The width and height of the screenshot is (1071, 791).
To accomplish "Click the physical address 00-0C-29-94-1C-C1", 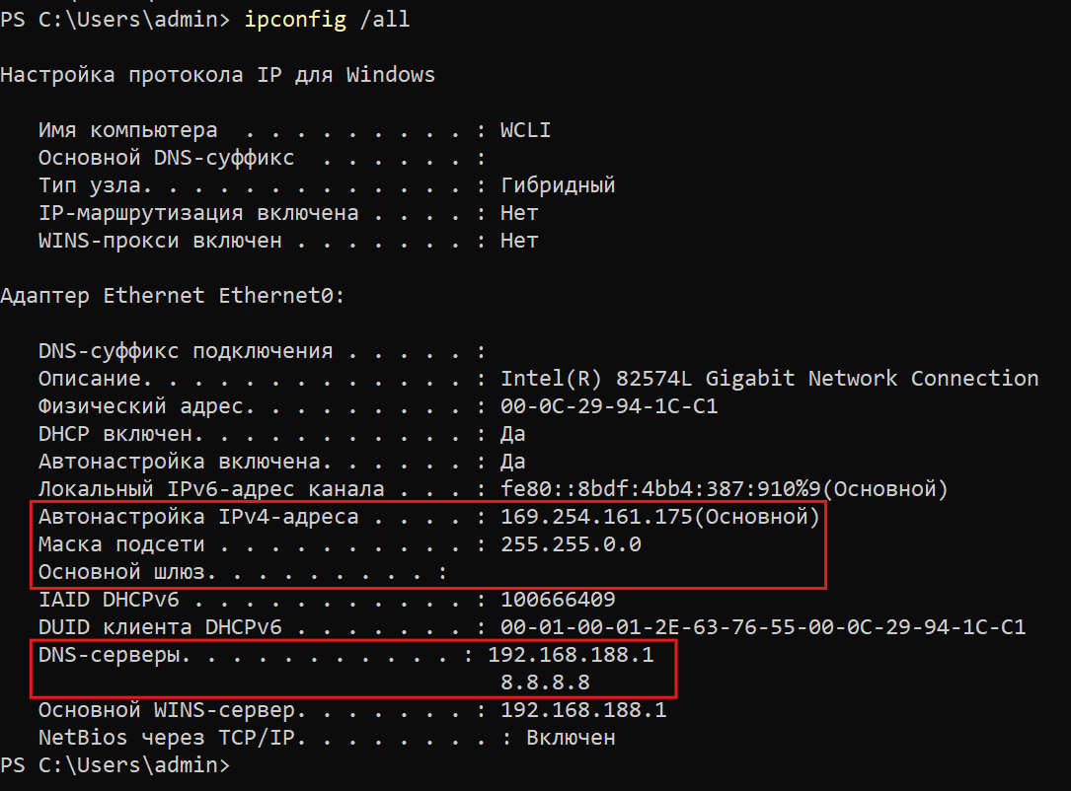I will pos(609,406).
